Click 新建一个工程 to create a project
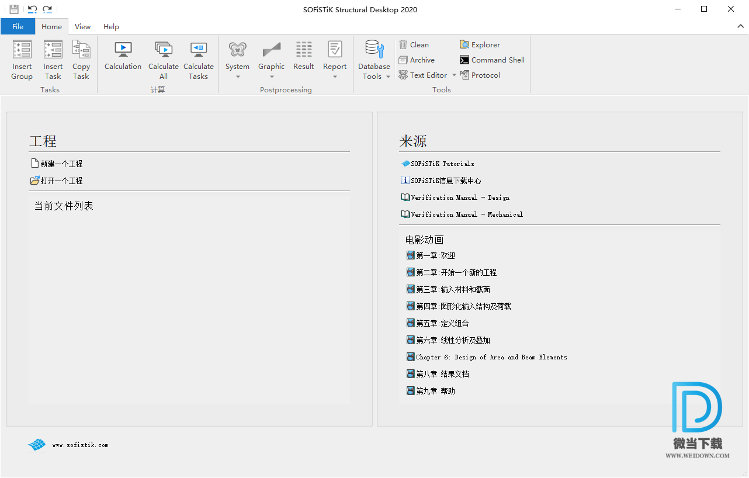 point(57,164)
